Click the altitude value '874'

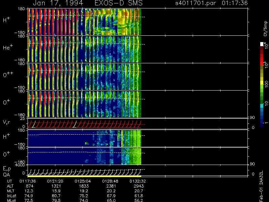[x=30, y=186]
